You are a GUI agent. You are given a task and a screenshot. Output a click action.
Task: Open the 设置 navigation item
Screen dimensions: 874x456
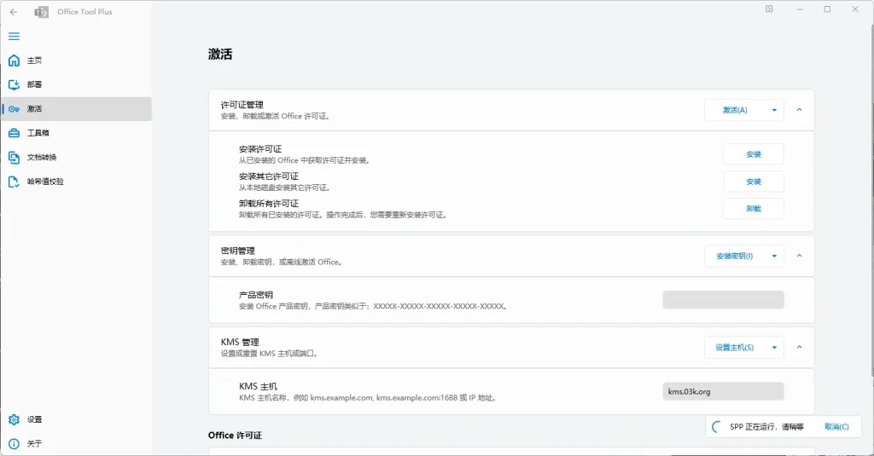pos(76,419)
